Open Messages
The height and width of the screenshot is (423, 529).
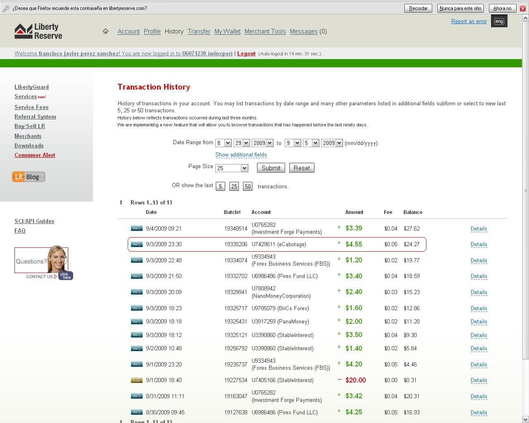(304, 31)
